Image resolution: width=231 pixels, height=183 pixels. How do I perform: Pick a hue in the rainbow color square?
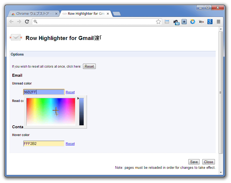[51, 112]
